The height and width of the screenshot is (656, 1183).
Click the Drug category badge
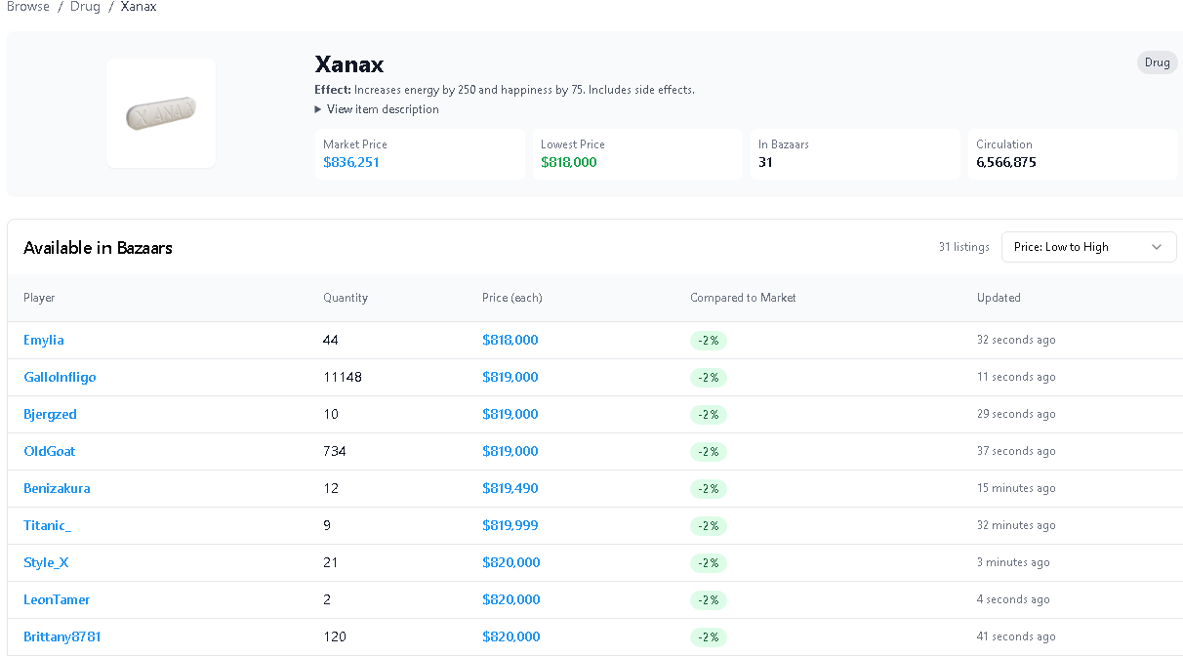1157,62
